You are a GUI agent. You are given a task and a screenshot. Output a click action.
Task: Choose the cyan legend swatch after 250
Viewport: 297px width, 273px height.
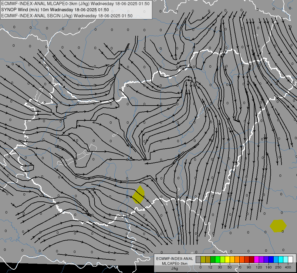pos(281,260)
